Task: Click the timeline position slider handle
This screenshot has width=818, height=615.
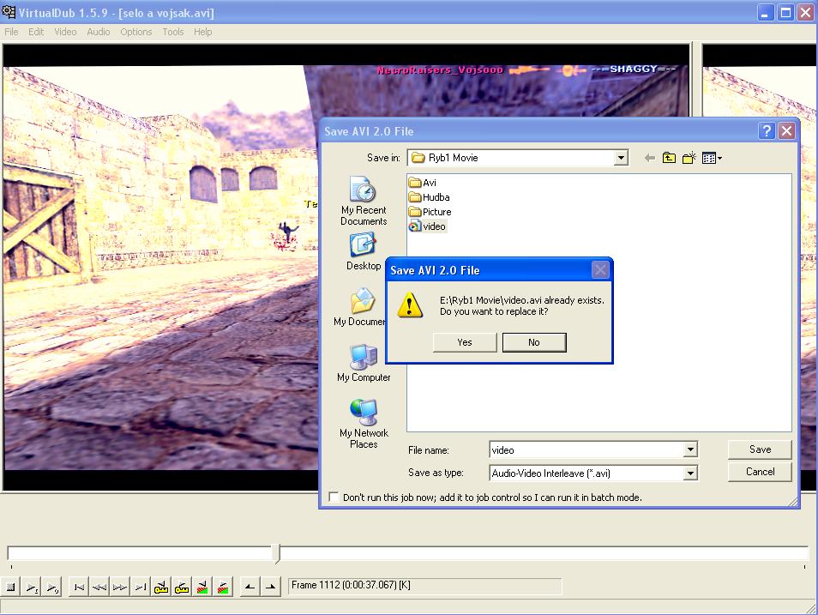Action: (277, 554)
